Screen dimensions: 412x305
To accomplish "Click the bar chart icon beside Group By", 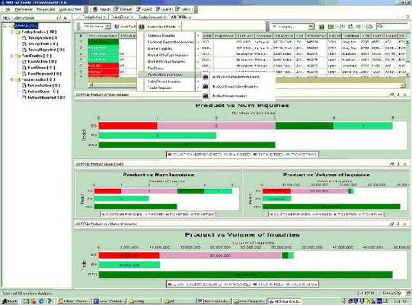I will [x=322, y=26].
